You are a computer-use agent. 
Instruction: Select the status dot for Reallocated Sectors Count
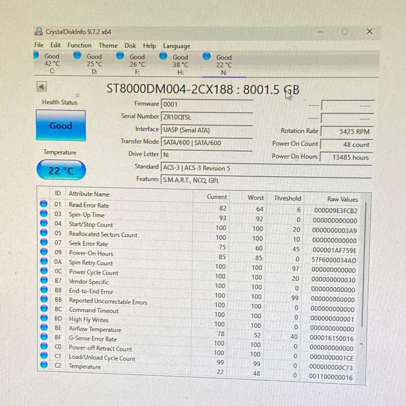pyautogui.click(x=44, y=232)
